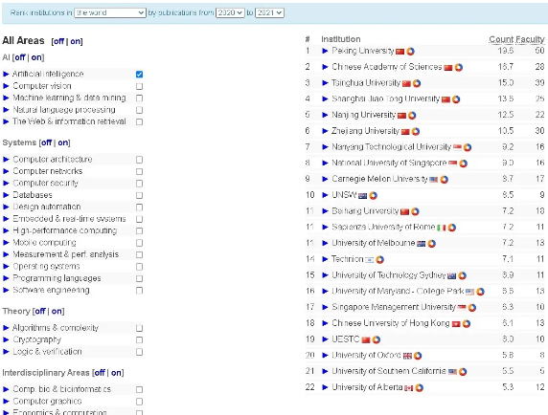Open pie chart icon for Chinese Academy of Sciences
548x415 pixels.
coord(459,67)
